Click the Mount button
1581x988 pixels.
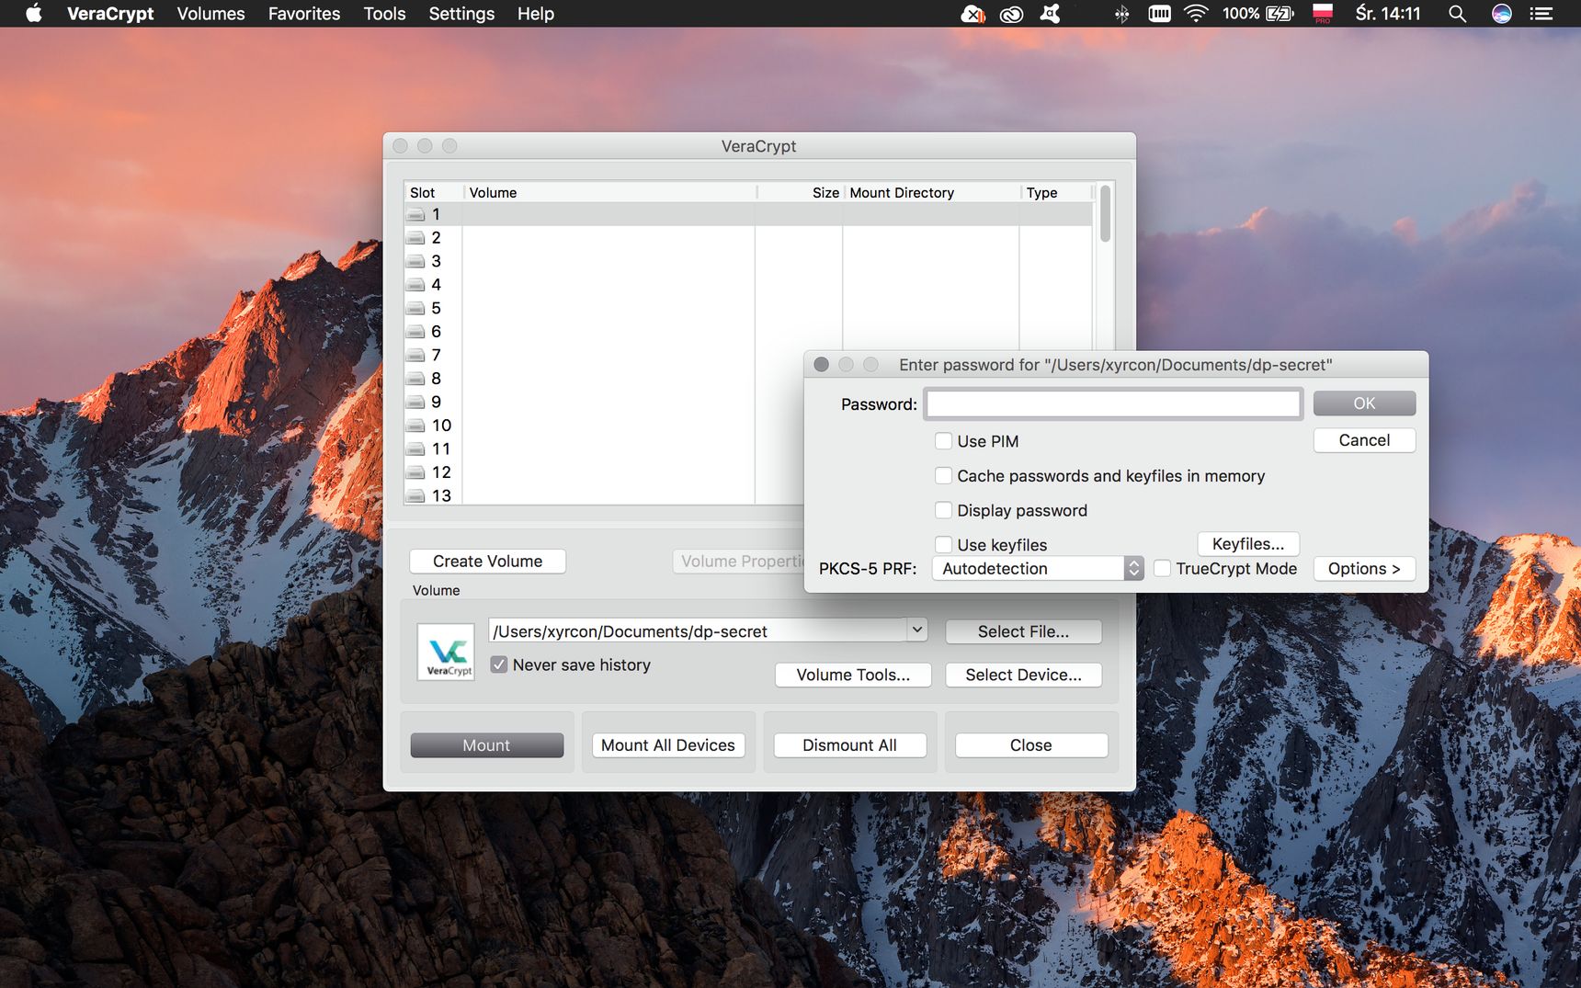click(x=486, y=745)
